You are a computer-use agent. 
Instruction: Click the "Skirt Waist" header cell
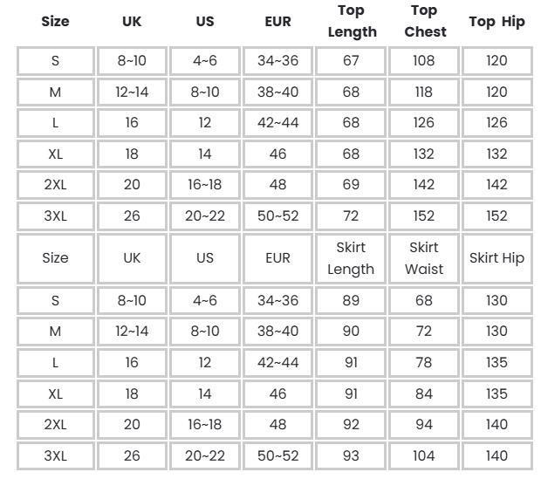tap(424, 258)
